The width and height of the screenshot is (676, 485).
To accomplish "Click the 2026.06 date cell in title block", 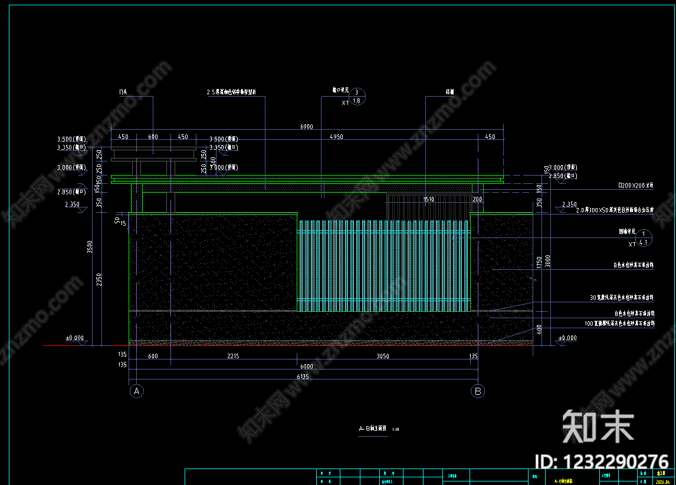I will tap(662, 481).
